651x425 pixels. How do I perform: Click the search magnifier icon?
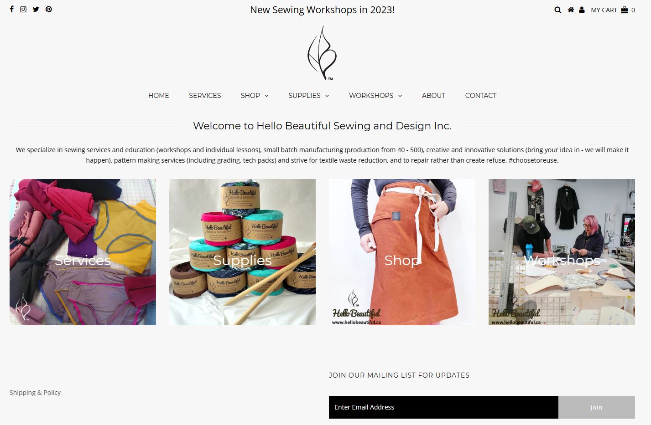click(557, 10)
